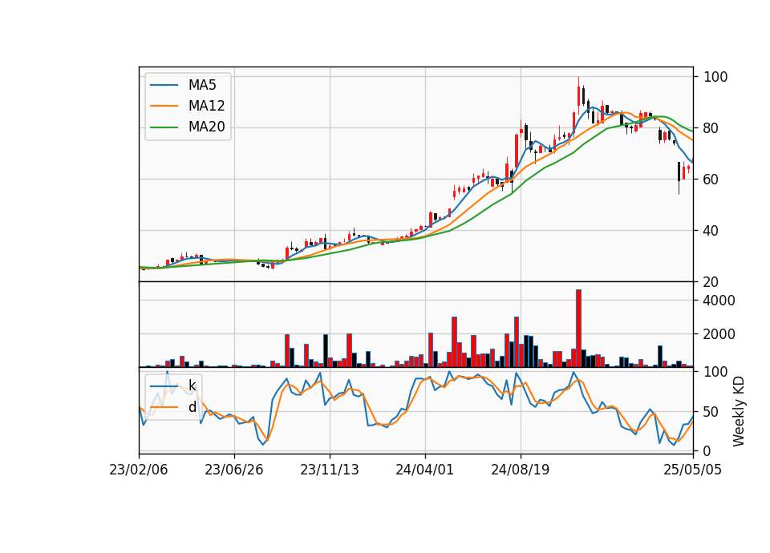Click the volume axis label 2000
Image resolution: width=770 pixels, height=553 pixels.
coord(719,335)
